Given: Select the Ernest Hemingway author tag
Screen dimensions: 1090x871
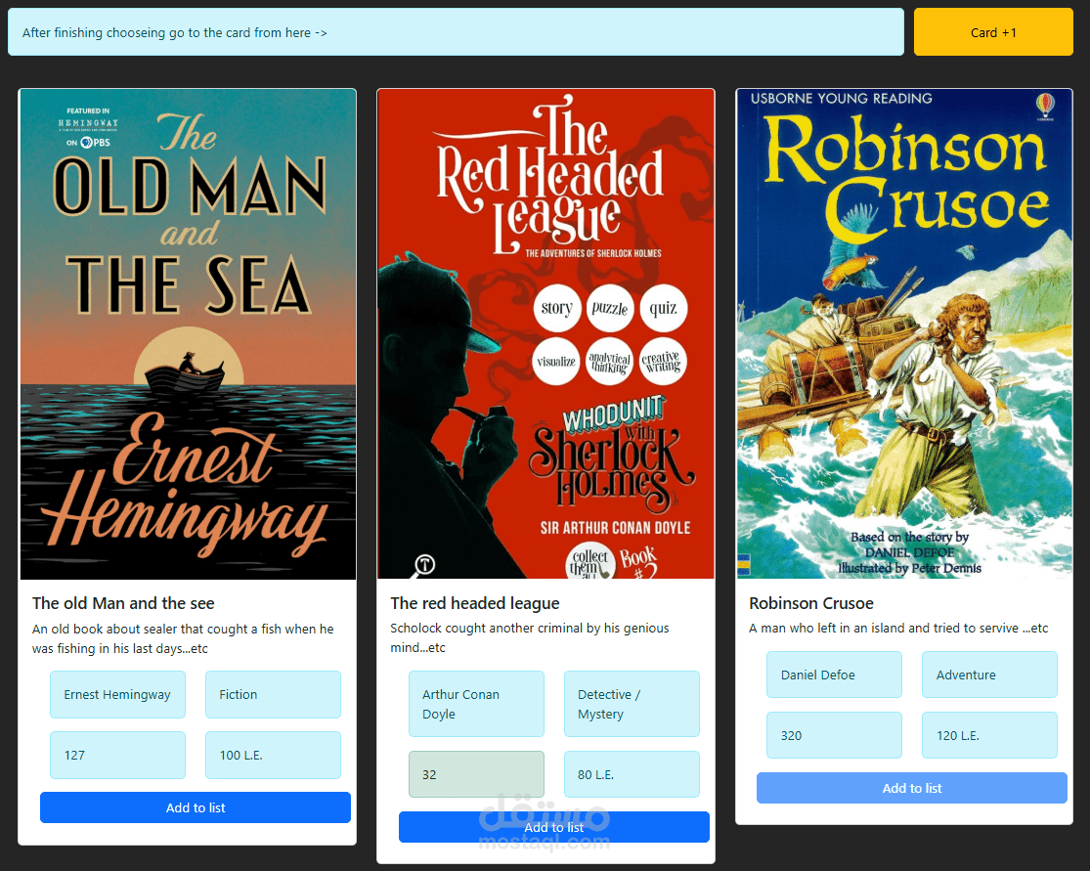Looking at the screenshot, I should pos(117,694).
